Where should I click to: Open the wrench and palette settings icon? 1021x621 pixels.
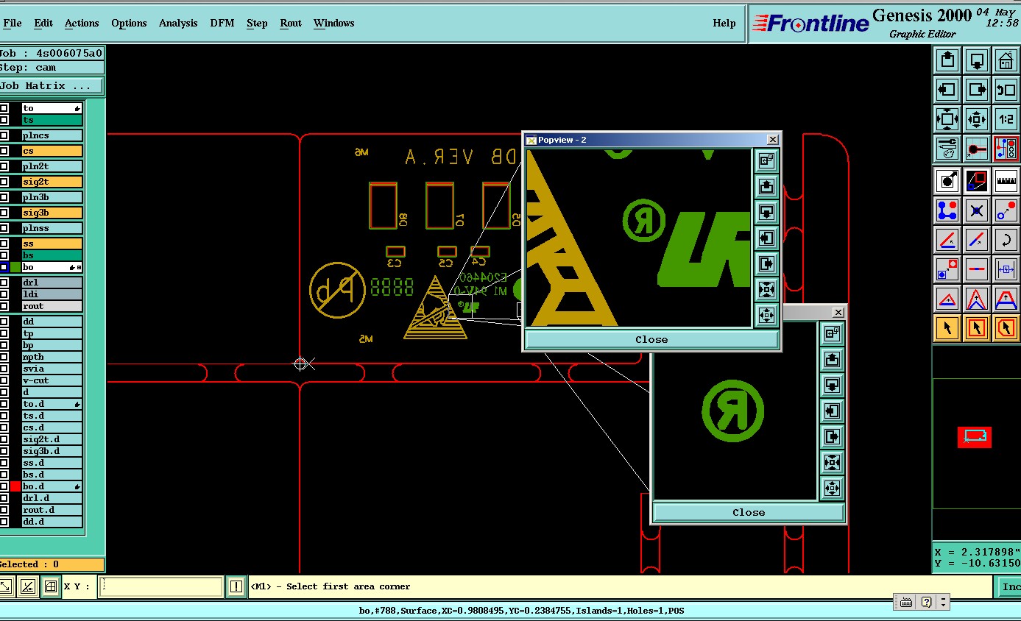(947, 148)
